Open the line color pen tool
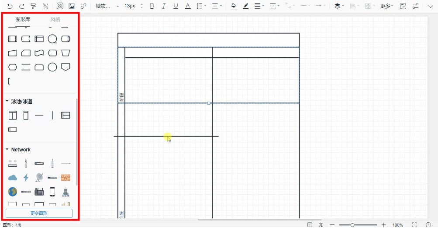 [x=245, y=6]
